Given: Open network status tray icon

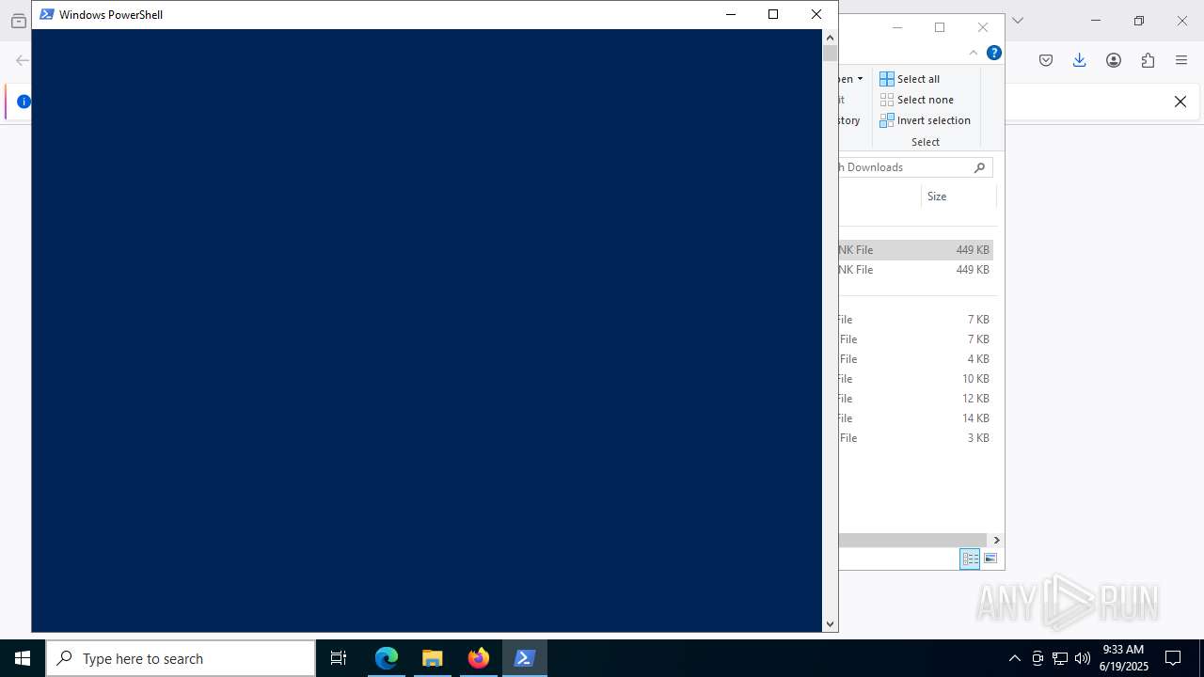Looking at the screenshot, I should click(x=1060, y=658).
